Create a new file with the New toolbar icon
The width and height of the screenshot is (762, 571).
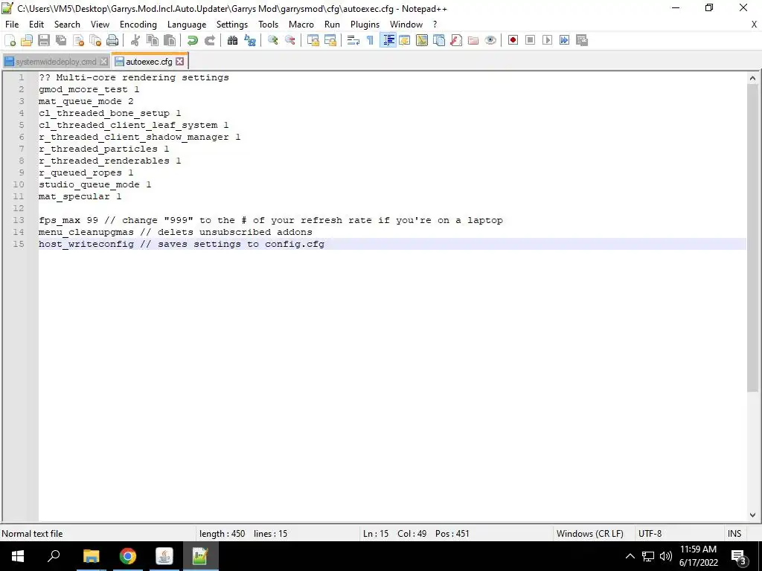point(10,40)
